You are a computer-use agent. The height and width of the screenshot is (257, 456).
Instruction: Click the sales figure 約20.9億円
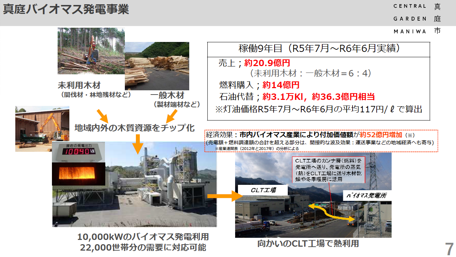(267, 63)
